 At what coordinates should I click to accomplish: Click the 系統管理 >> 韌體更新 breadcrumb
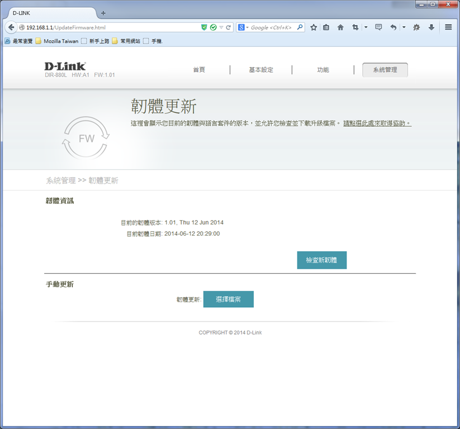coord(82,180)
